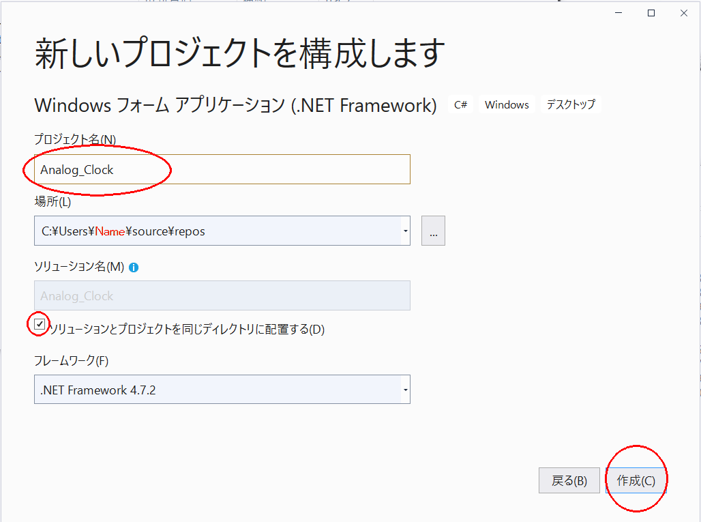Click the フレームワーク(F) label
Screen dimensions: 701x522
pyautogui.click(x=72, y=360)
